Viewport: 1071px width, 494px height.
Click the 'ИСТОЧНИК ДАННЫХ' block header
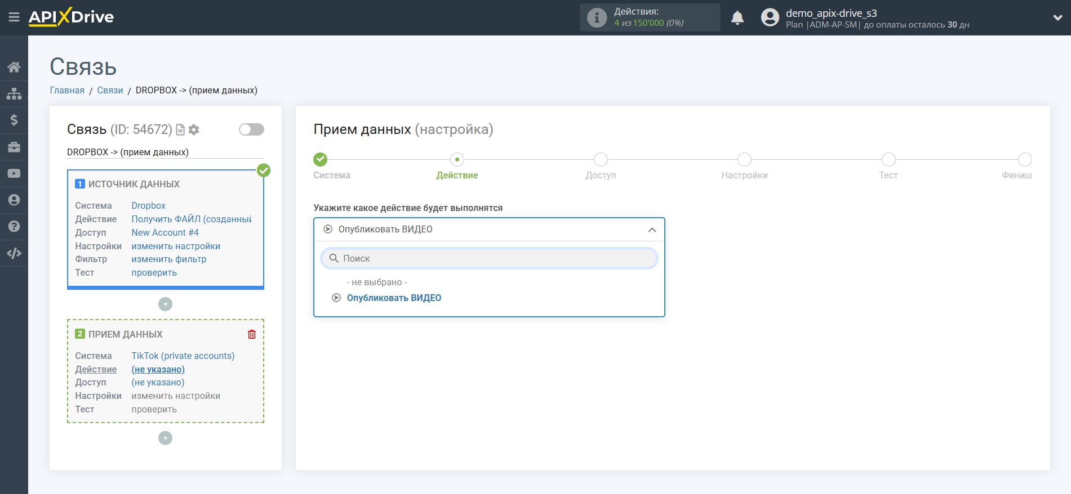click(x=134, y=184)
